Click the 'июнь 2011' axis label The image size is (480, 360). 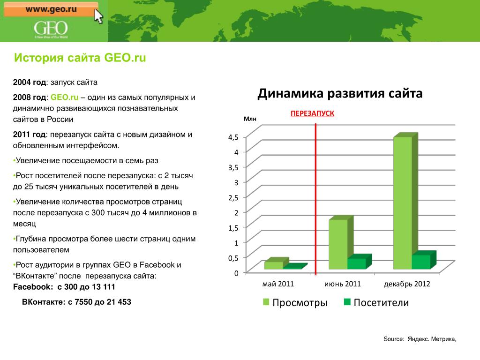343,284
